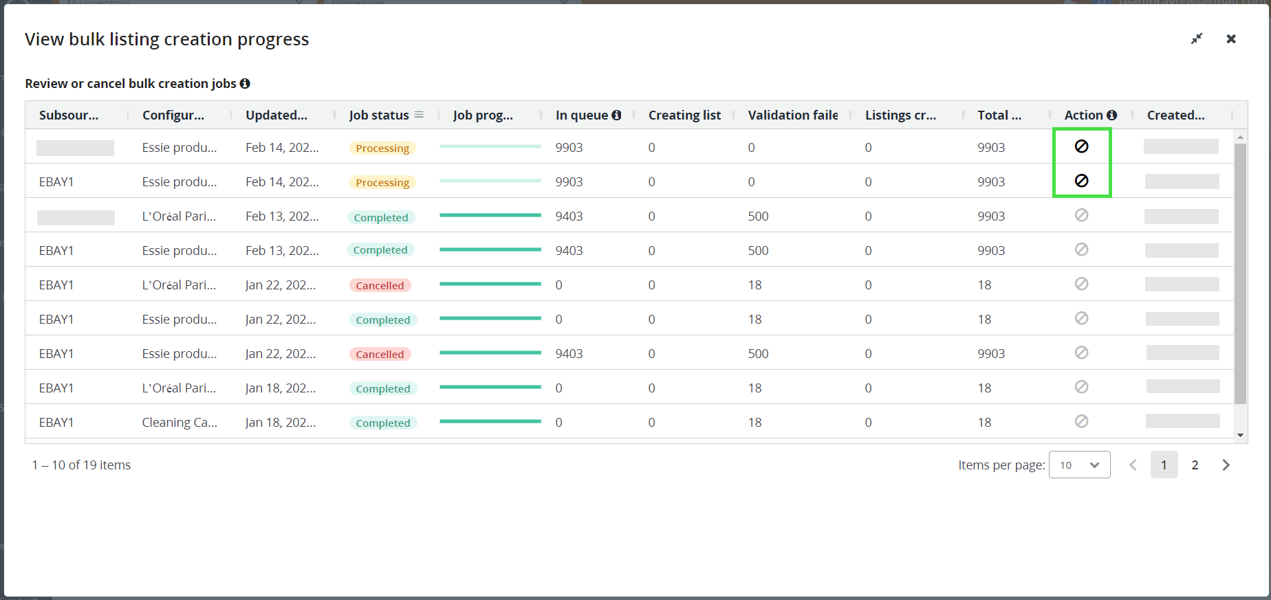Click cancel icon for Essie Jan 22 Cancelled job
Viewport: 1271px width, 600px height.
tap(1081, 353)
